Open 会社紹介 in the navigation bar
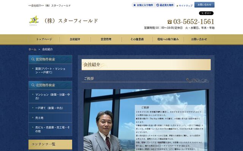This screenshot has height=151, width=243. pyautogui.click(x=75, y=39)
